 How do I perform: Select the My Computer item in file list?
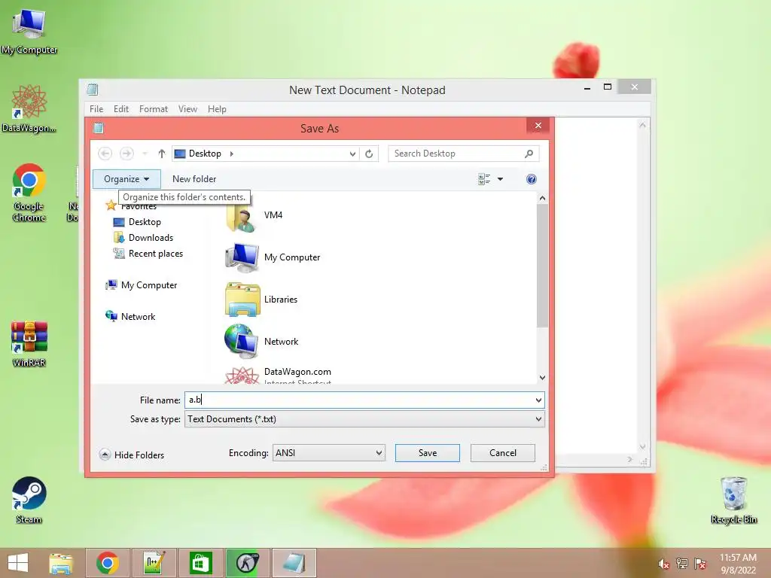click(x=273, y=257)
